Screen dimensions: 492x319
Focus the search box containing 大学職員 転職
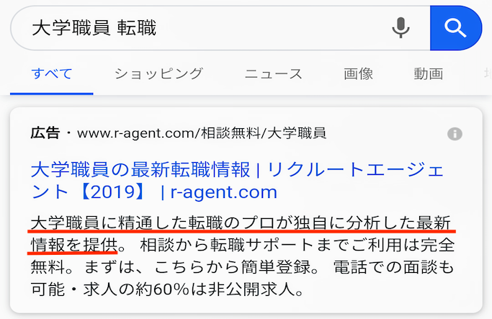tap(220, 28)
